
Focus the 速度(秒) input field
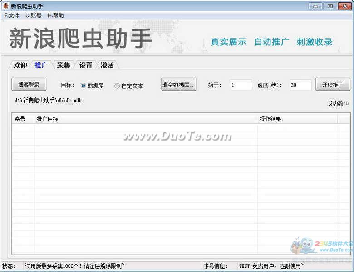click(300, 85)
